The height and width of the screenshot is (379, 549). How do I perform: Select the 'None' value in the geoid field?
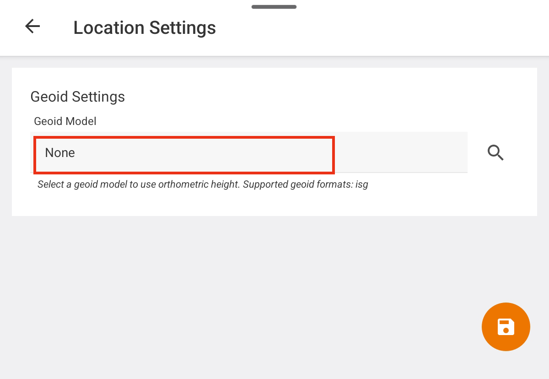(60, 153)
